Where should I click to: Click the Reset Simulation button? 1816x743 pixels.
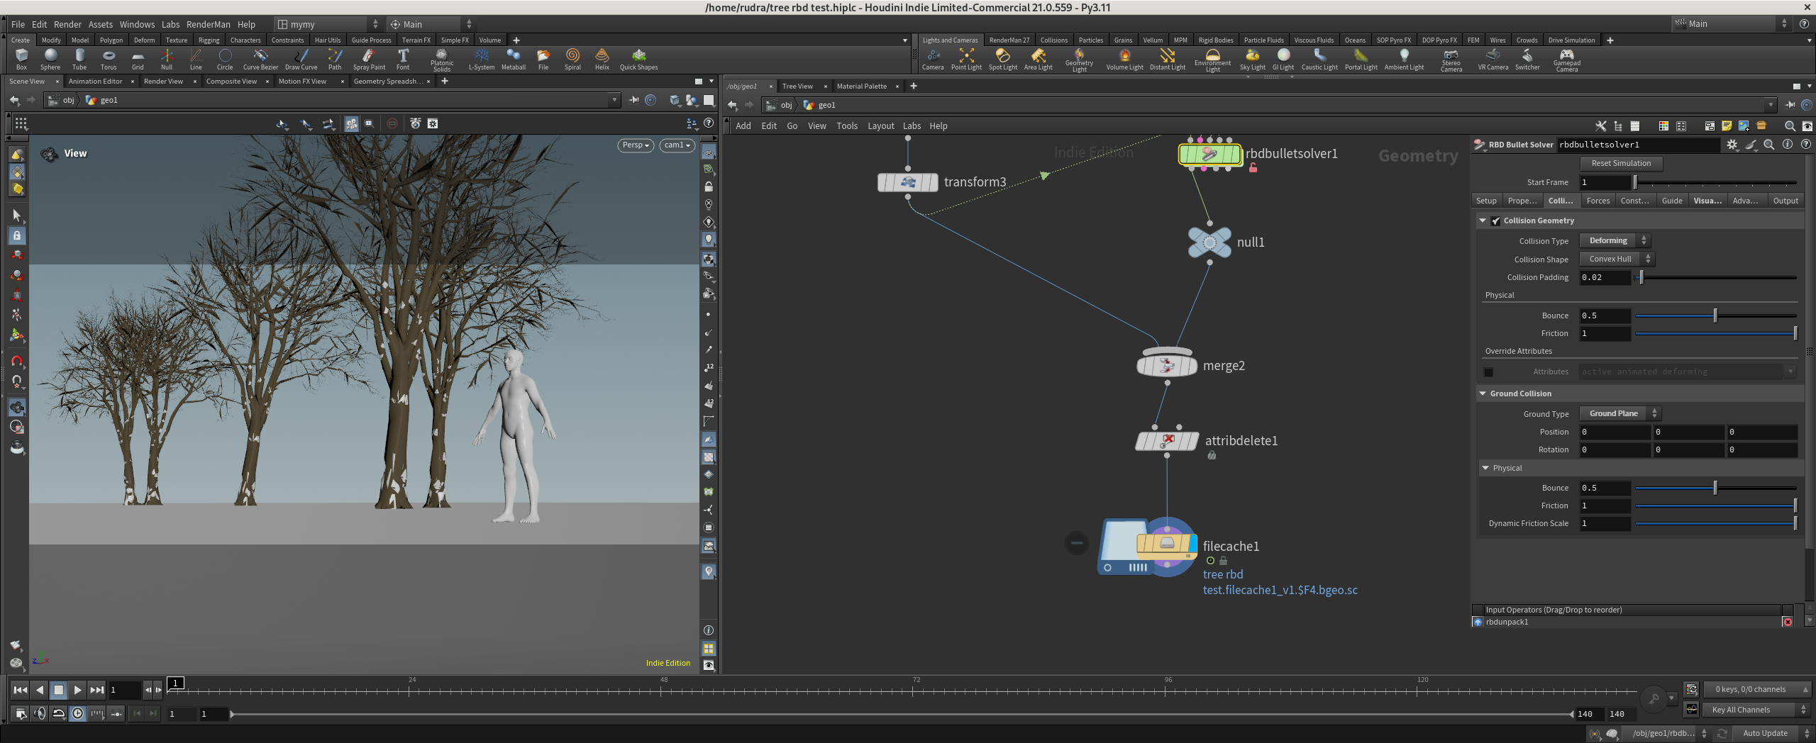tap(1621, 163)
